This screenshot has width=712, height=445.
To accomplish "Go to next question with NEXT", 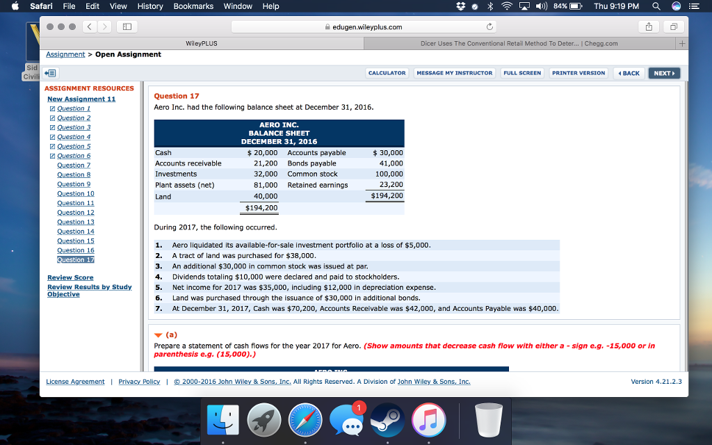I will [664, 73].
